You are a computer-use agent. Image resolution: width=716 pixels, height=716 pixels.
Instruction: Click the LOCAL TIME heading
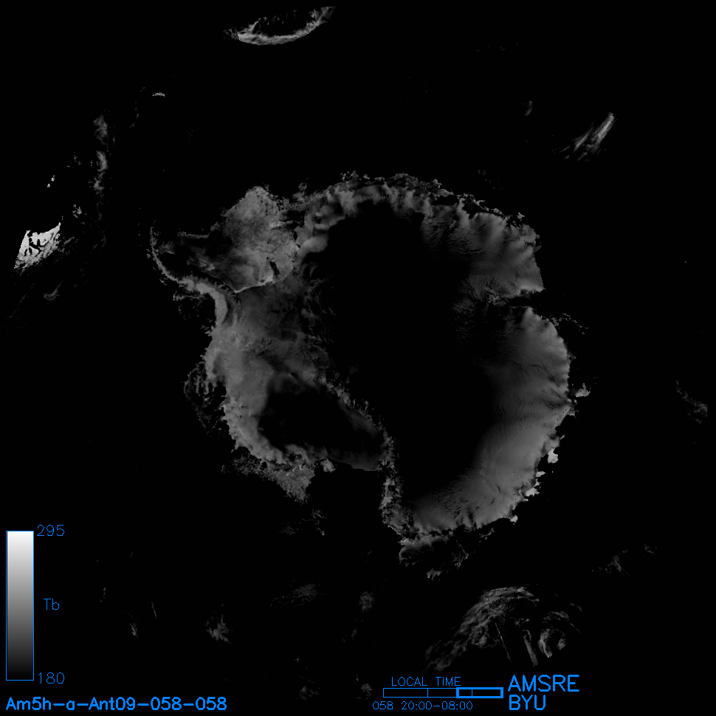[x=425, y=681]
